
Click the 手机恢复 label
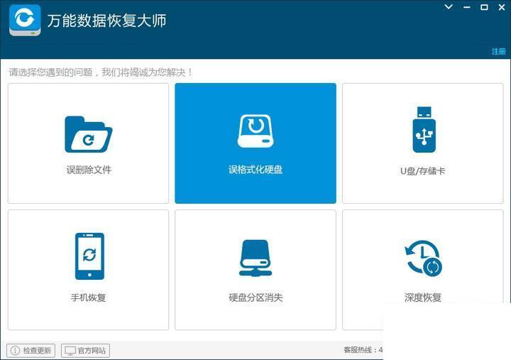[88, 298]
